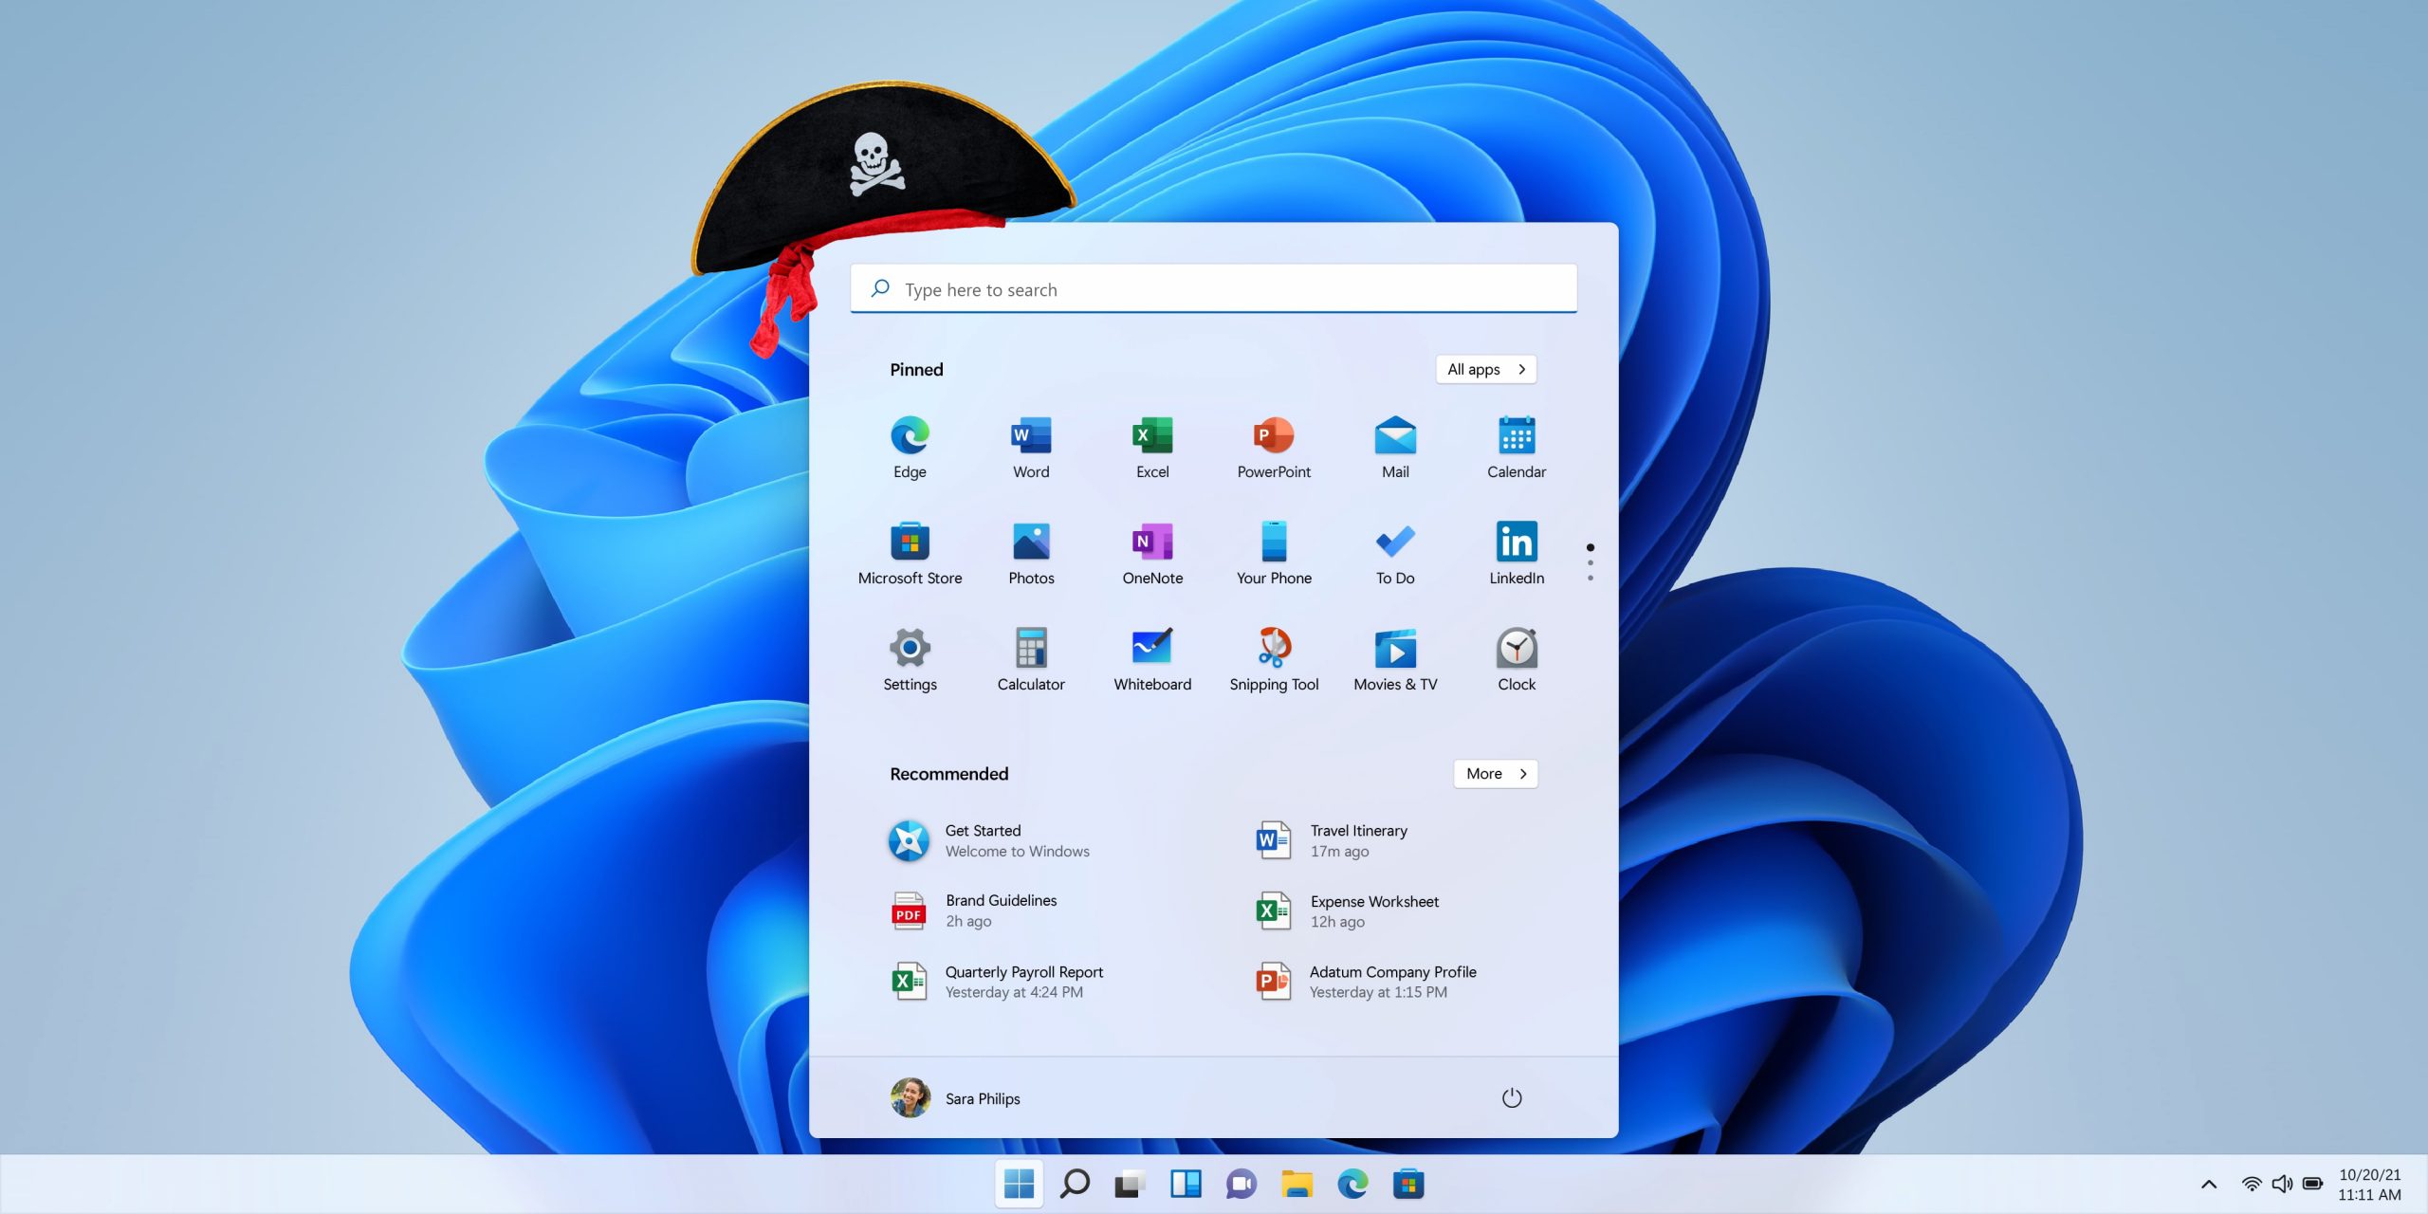The width and height of the screenshot is (2428, 1214).
Task: Open Microsoft Store taskbar icon
Action: (x=1408, y=1184)
